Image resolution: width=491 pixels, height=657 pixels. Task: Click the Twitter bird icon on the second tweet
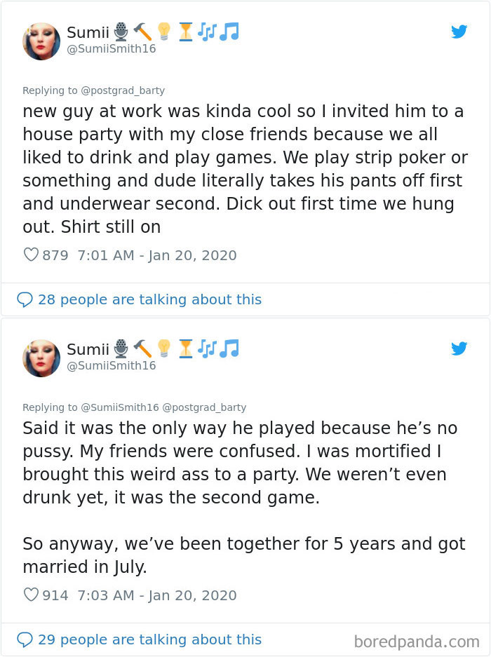459,348
